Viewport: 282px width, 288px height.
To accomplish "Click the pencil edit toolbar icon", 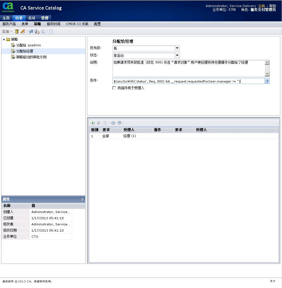I will (x=23, y=31).
